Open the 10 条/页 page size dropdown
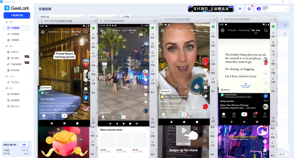Image resolution: width=294 pixels, height=158 pixels. (x=282, y=154)
